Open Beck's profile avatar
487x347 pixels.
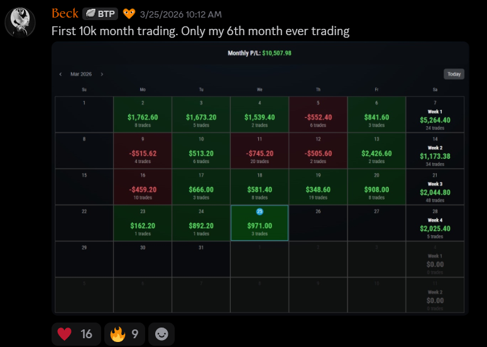click(20, 23)
